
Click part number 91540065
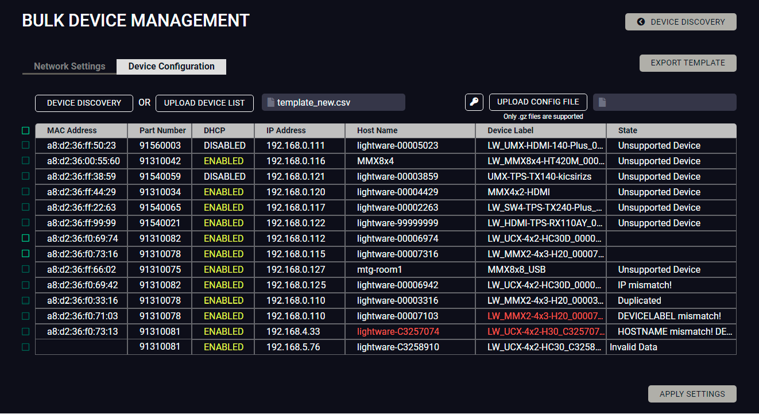160,208
